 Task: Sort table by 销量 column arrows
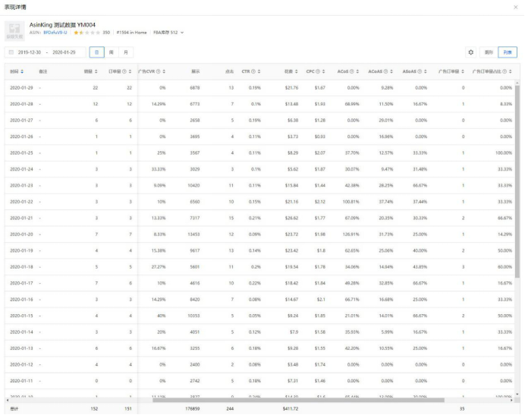pos(96,71)
